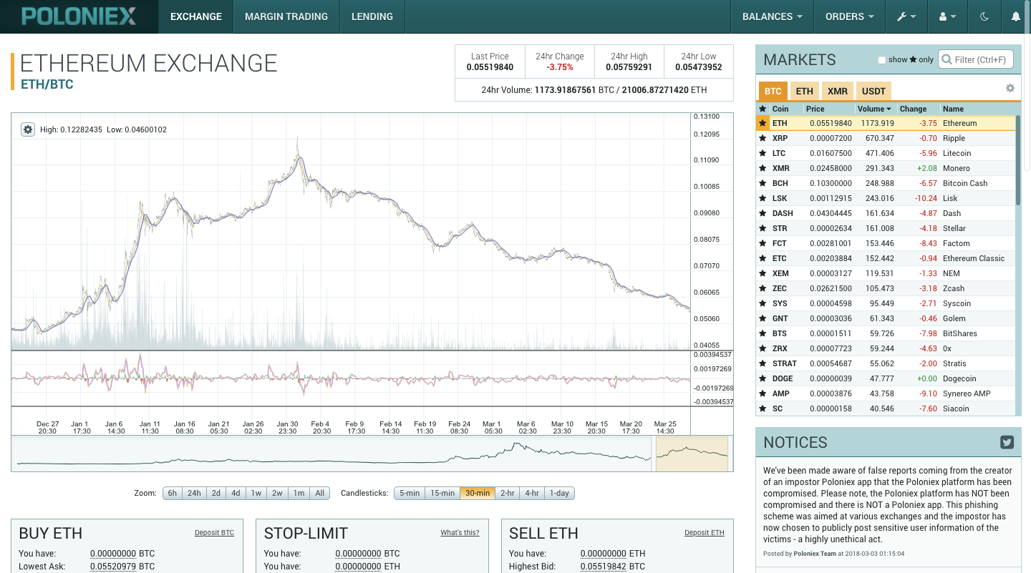Toggle favorite star for GNT row
Viewport: 1031px width, 573px height.
coord(763,318)
